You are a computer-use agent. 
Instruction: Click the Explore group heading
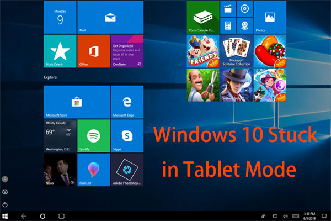[50, 77]
